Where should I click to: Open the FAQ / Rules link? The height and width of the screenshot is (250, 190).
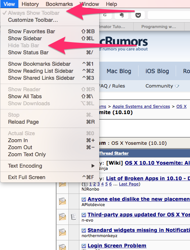(x=112, y=86)
